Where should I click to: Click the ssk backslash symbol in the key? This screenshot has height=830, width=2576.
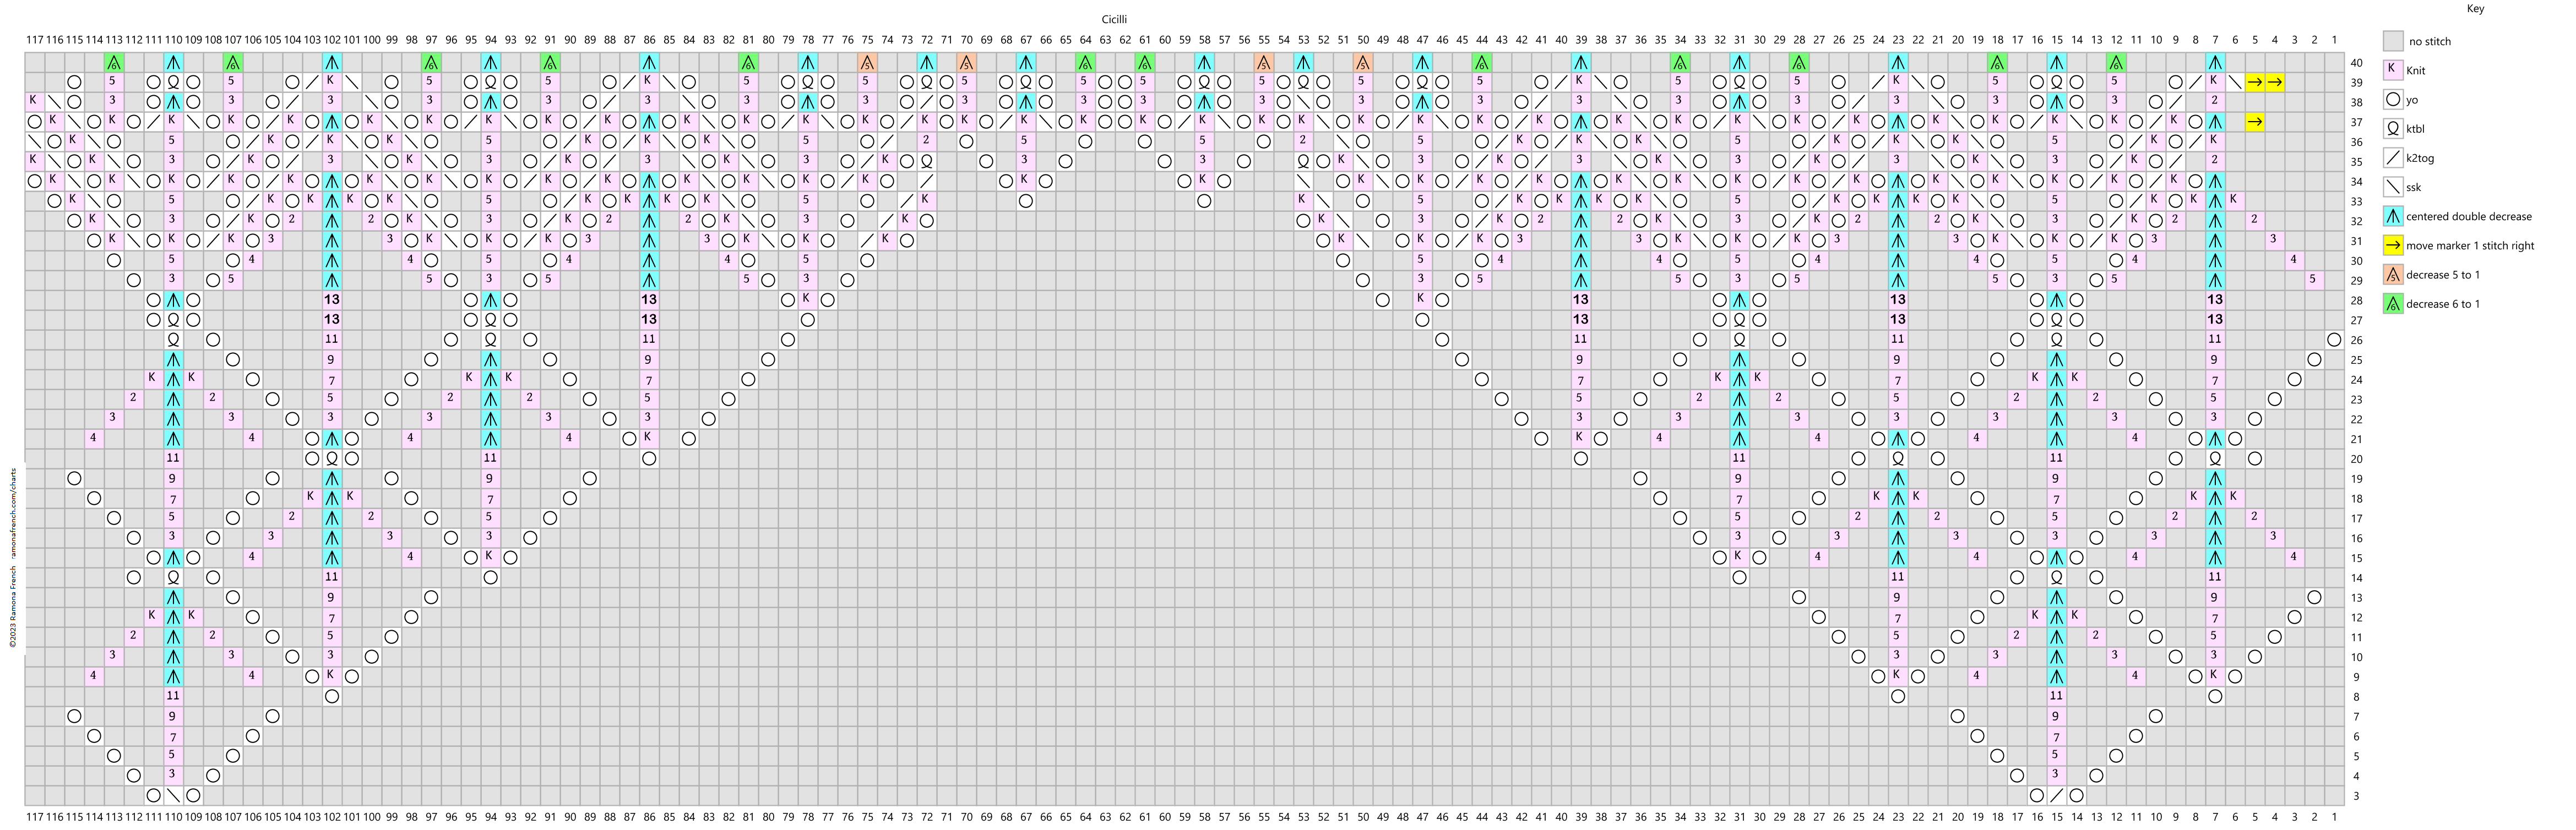(2393, 187)
